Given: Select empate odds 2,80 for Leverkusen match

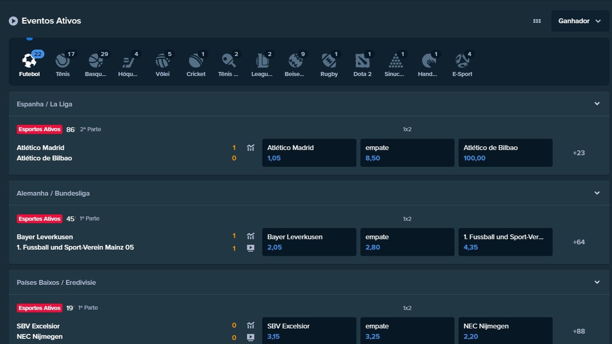Looking at the screenshot, I should pyautogui.click(x=407, y=242).
